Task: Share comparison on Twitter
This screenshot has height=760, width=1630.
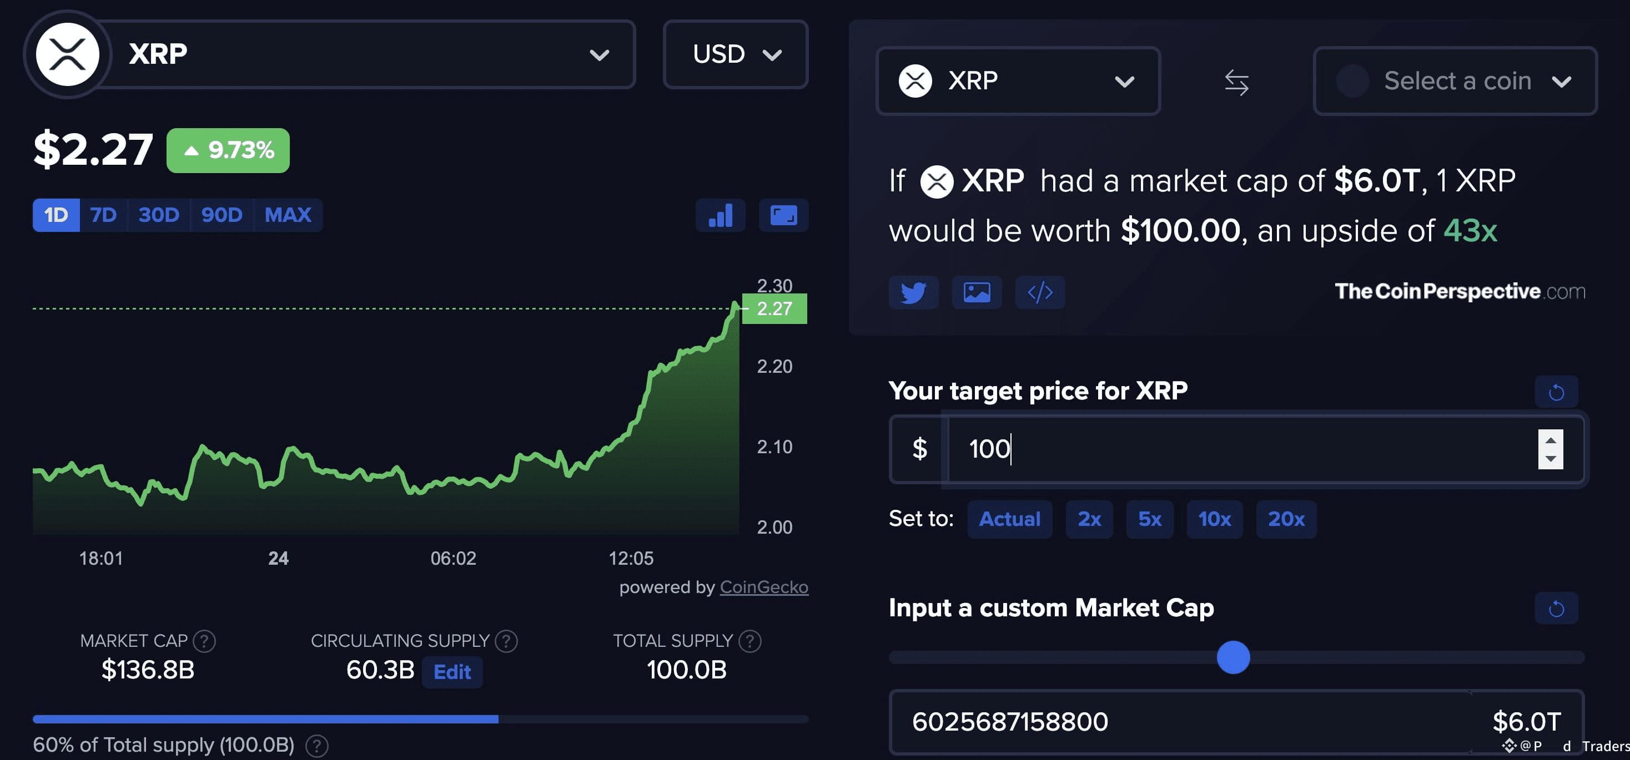Action: pyautogui.click(x=913, y=292)
